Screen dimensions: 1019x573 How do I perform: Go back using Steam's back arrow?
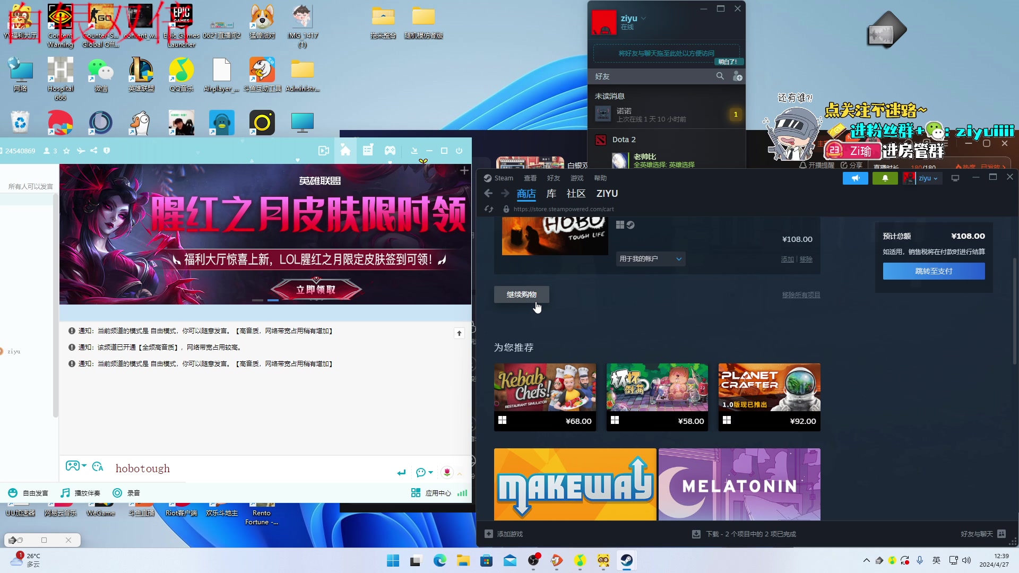click(488, 194)
